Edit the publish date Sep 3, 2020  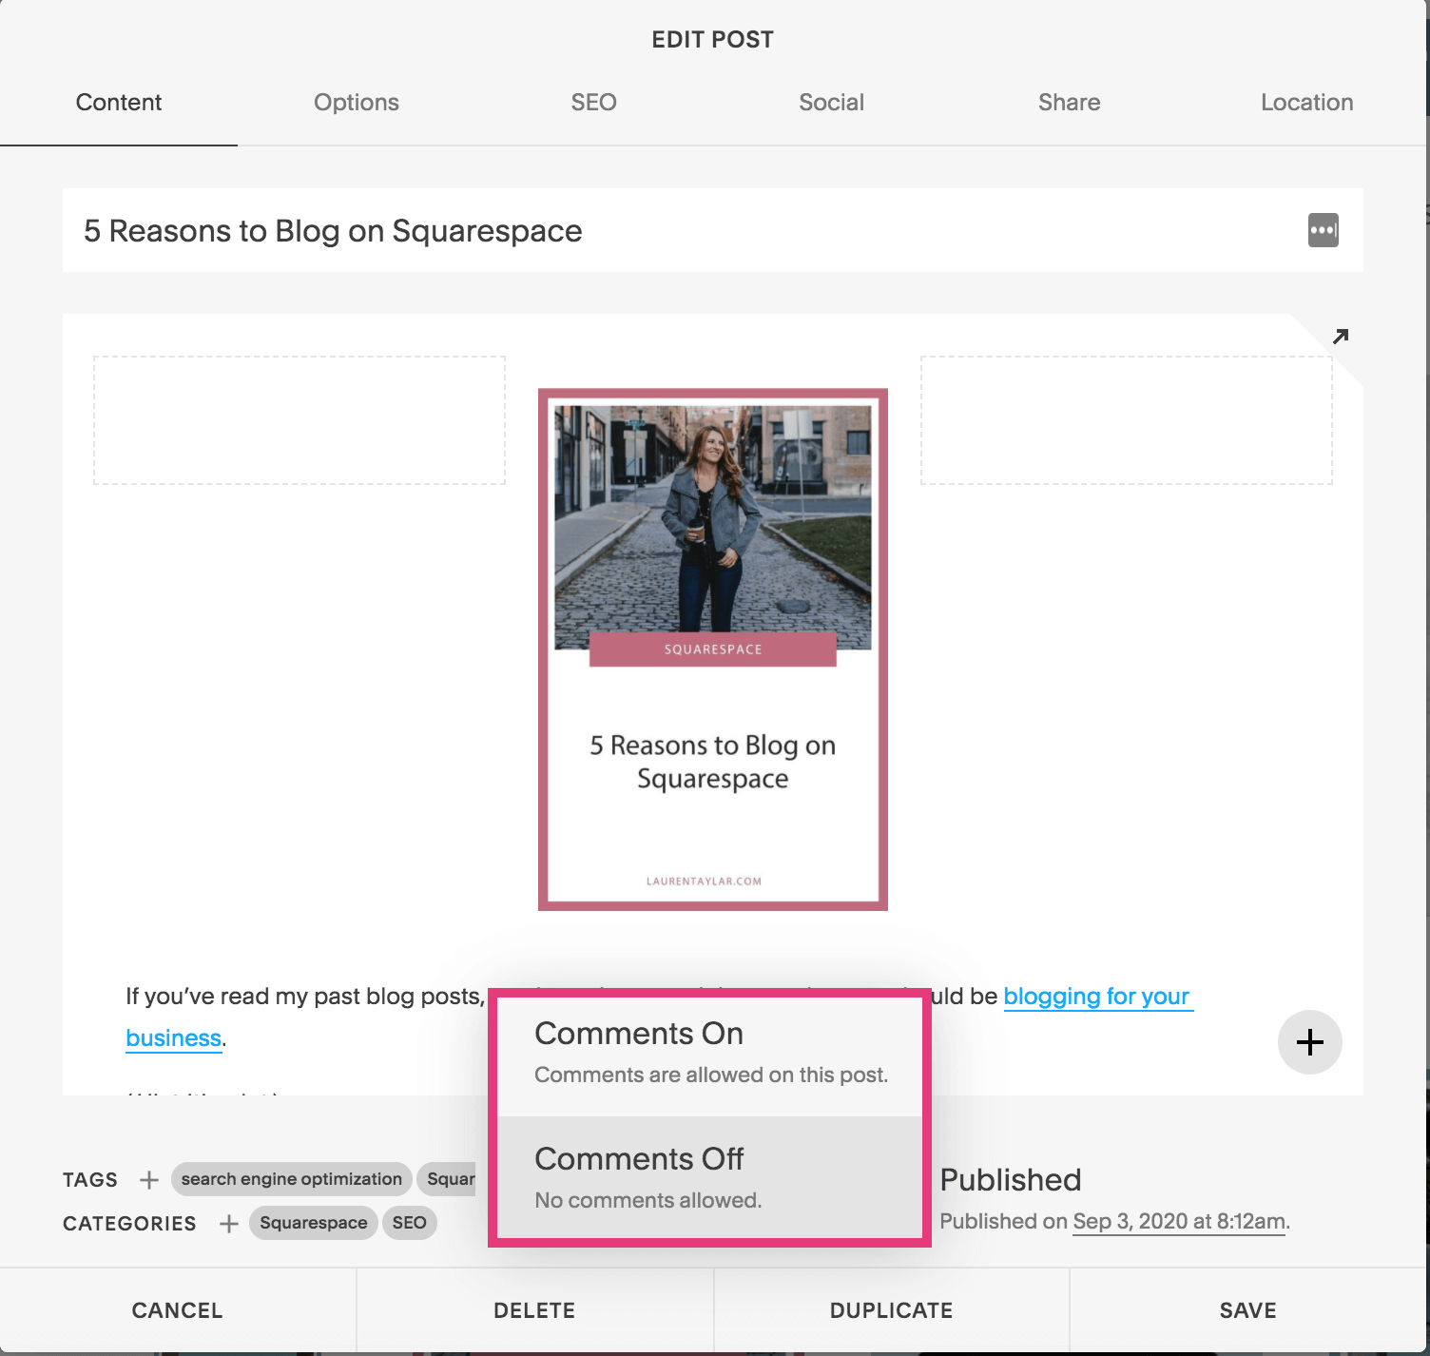point(1179,1222)
